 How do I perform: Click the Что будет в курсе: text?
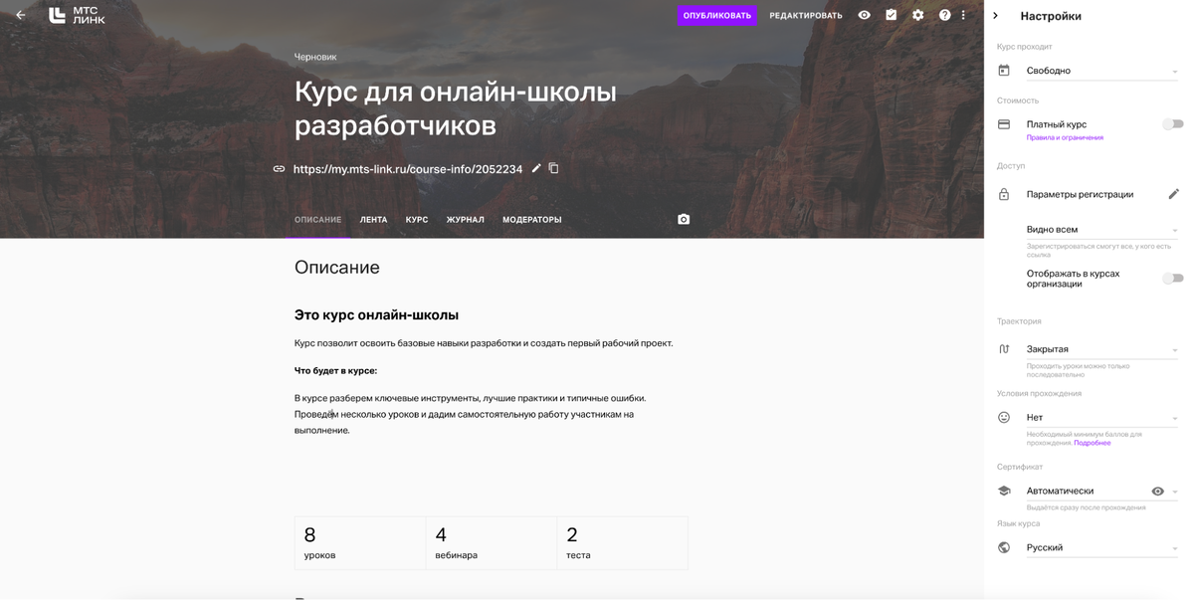[x=335, y=370]
